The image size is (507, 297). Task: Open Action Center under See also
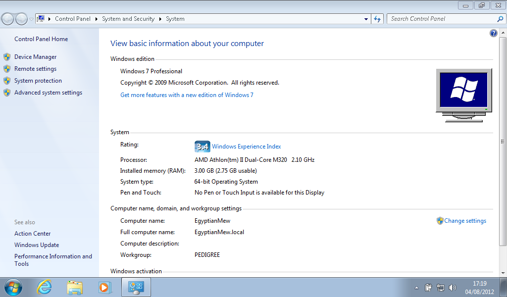(32, 234)
